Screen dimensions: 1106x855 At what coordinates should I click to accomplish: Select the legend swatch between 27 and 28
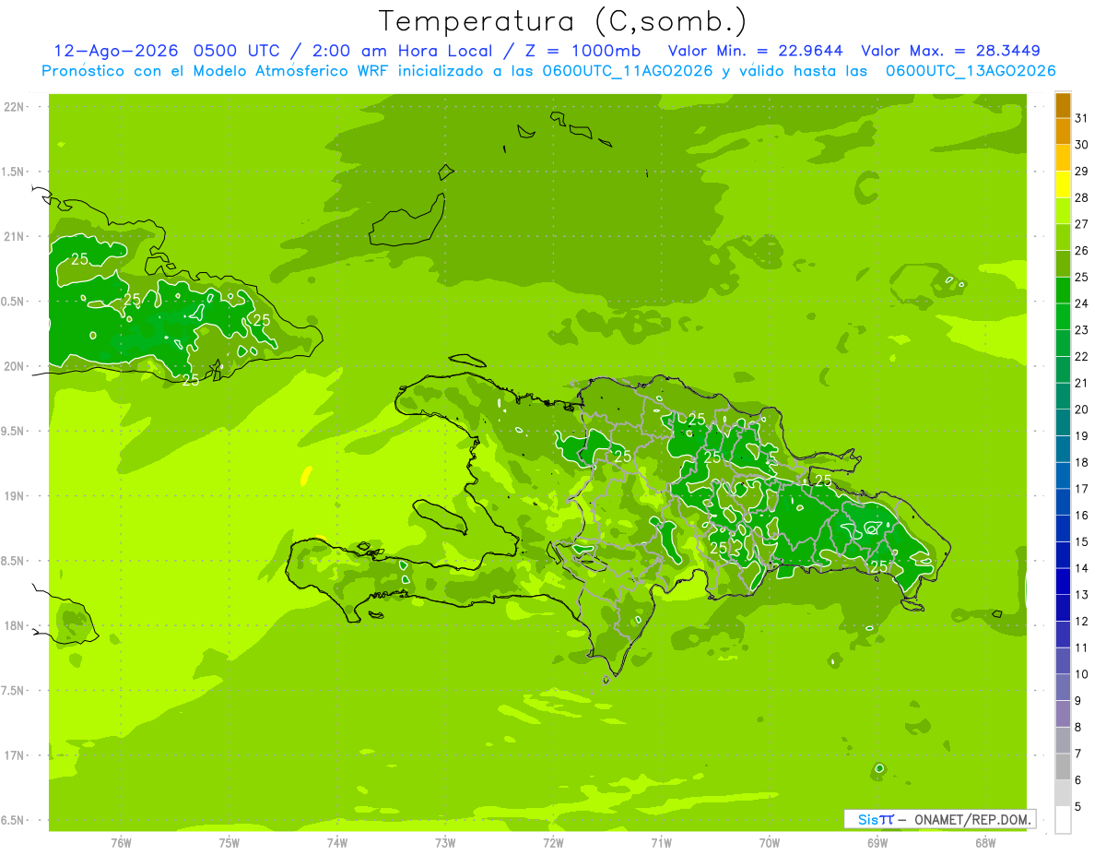[1063, 211]
